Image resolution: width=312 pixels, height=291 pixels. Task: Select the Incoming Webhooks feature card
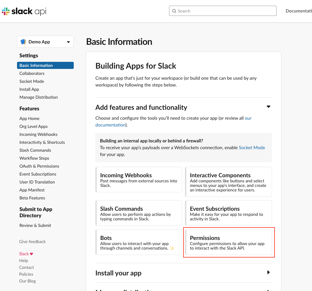(139, 179)
